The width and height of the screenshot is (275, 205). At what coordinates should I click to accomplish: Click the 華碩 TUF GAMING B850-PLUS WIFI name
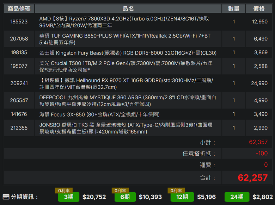coord(125,39)
